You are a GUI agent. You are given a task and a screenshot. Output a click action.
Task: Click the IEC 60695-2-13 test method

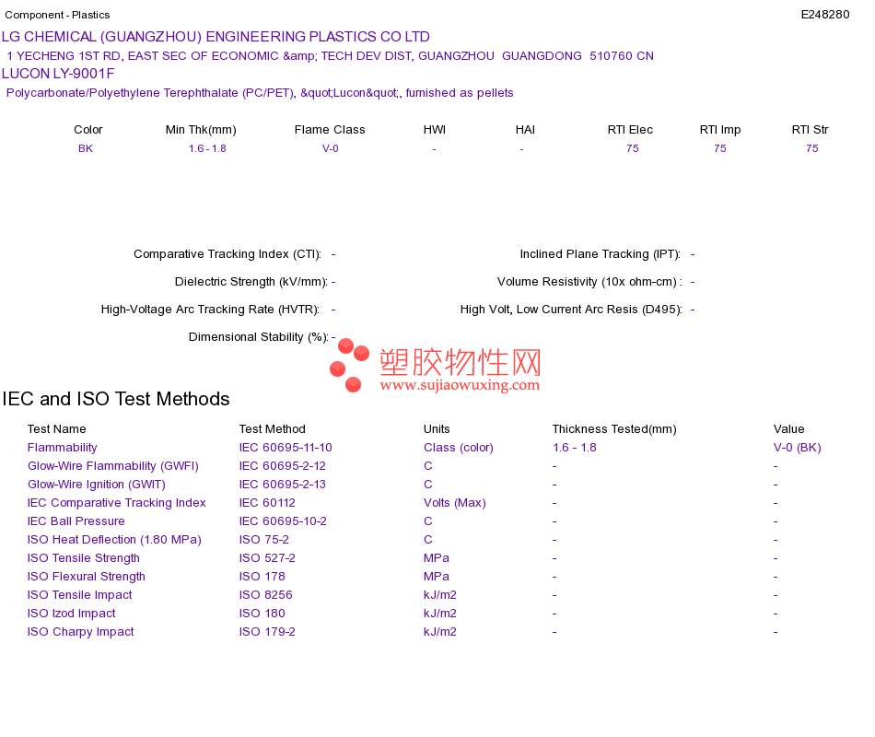coord(283,484)
